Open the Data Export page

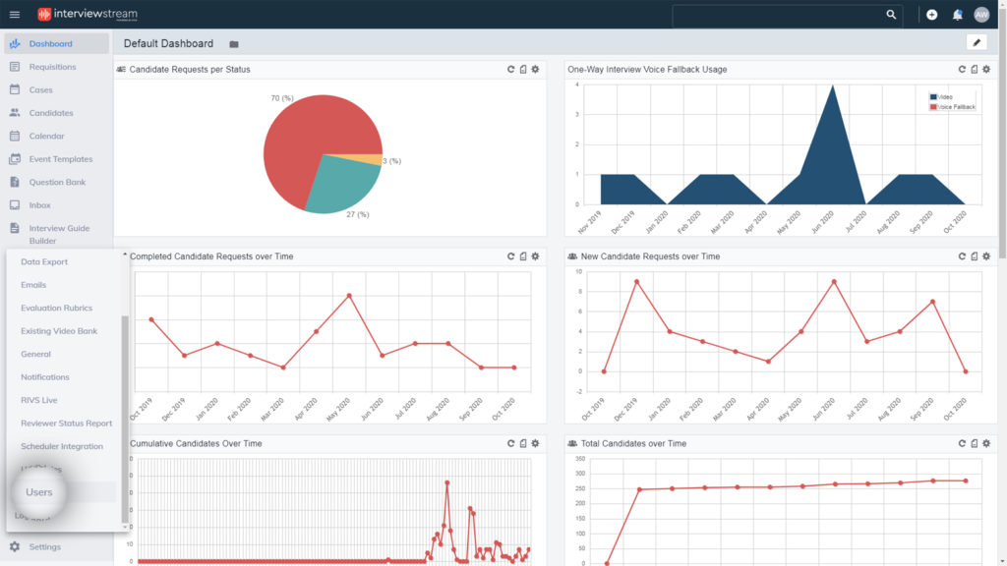(45, 261)
